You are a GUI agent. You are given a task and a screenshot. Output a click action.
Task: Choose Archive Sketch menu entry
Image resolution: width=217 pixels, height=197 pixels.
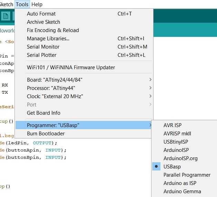43,22
